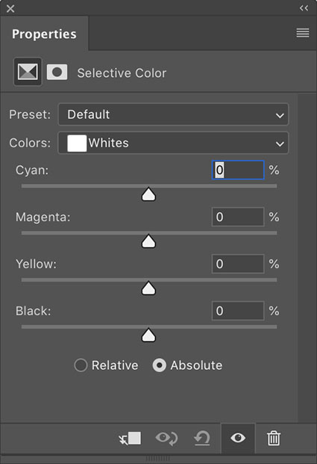The width and height of the screenshot is (317, 464).
Task: Click the Magenta percentage field
Action: click(x=238, y=217)
